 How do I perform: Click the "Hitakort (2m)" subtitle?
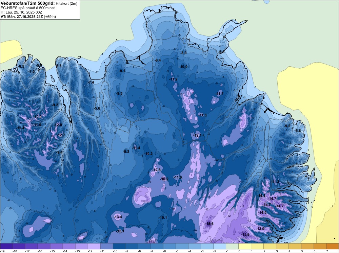click(x=66, y=3)
